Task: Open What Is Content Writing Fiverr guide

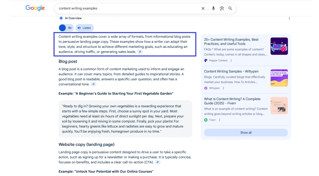Action: 232,101
